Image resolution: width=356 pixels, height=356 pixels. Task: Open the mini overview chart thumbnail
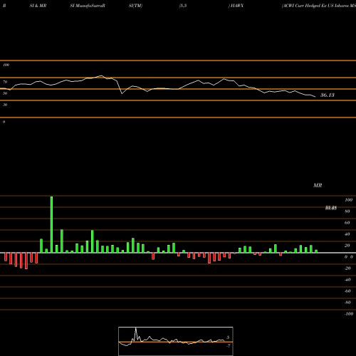point(176,341)
